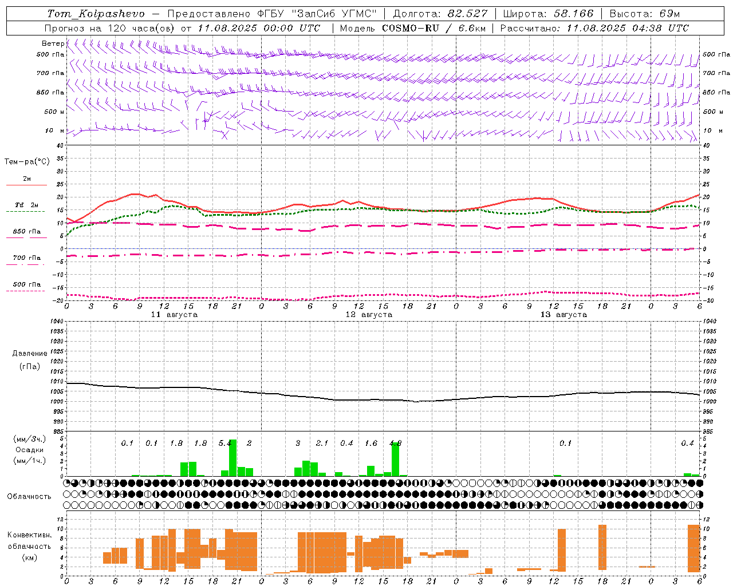This screenshot has height=586, width=733.
Task: Click the 850 гПа temperature legend entry
Action: [27, 232]
